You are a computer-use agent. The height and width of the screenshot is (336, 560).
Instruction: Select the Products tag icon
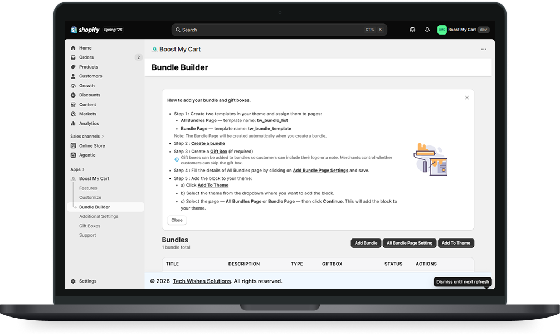73,67
